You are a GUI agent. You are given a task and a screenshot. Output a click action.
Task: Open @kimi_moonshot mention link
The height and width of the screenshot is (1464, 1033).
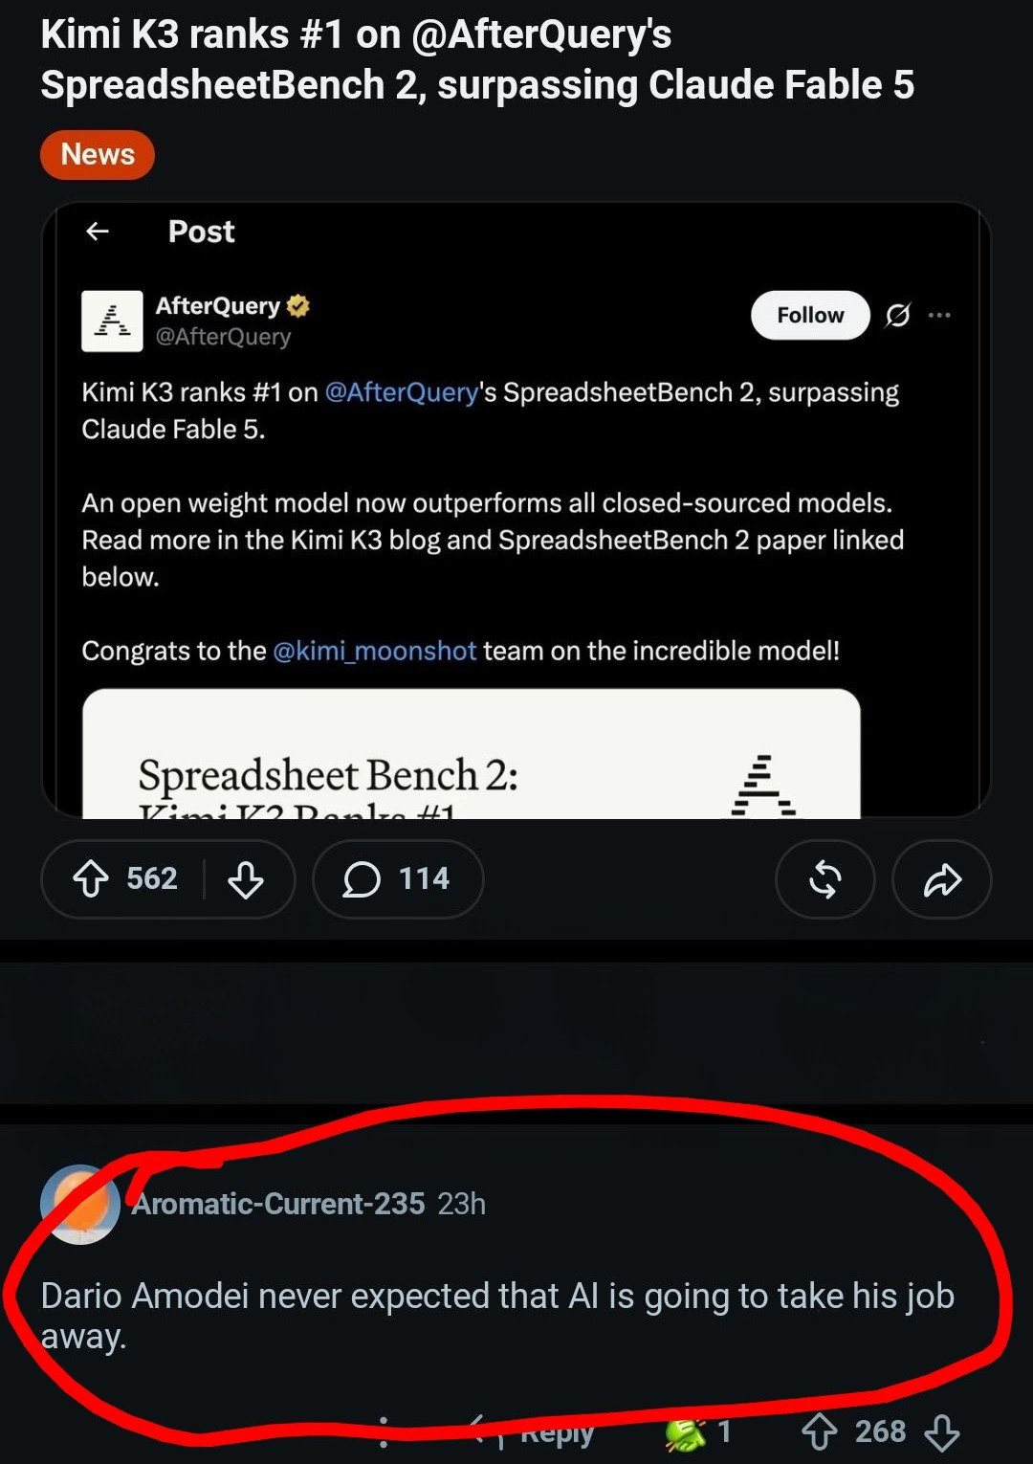click(375, 651)
